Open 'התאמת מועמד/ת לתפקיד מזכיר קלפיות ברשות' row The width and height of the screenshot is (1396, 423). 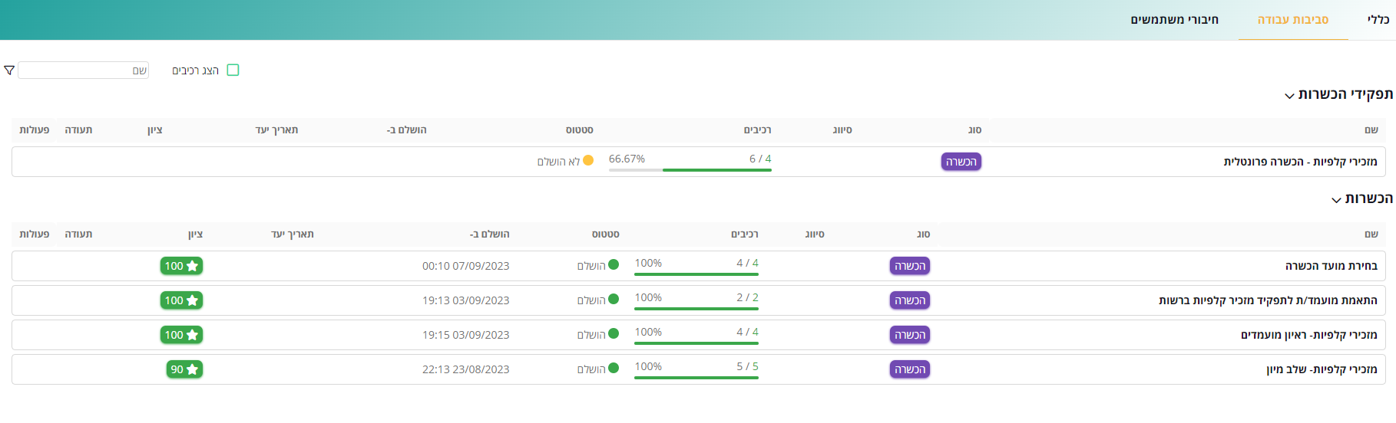pos(1268,300)
